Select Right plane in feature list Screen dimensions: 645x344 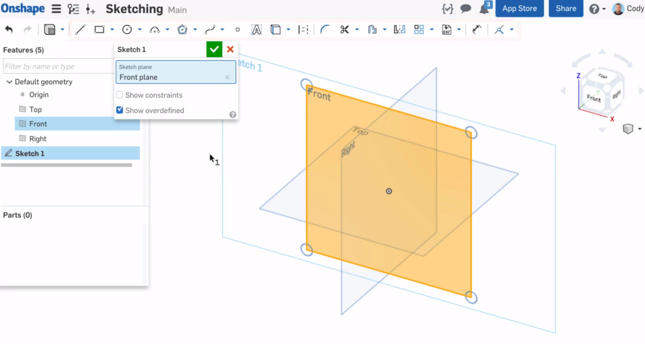click(x=37, y=139)
